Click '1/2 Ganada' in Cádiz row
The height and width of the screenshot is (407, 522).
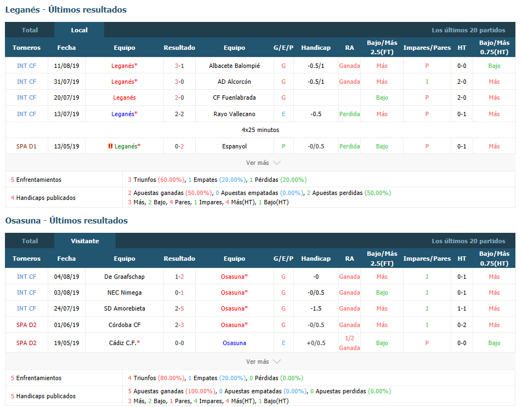tap(350, 343)
